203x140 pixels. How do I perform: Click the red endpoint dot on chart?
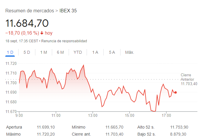point(176,92)
